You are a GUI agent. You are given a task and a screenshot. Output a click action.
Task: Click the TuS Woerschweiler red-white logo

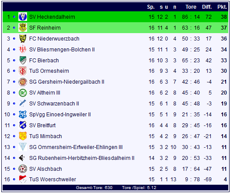tap(23, 179)
